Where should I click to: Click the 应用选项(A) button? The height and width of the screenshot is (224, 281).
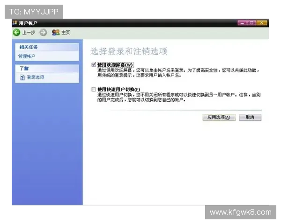tap(219, 118)
